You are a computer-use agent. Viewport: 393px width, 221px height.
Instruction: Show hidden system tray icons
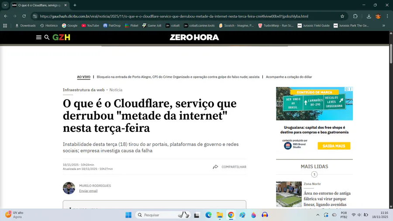coord(318,215)
